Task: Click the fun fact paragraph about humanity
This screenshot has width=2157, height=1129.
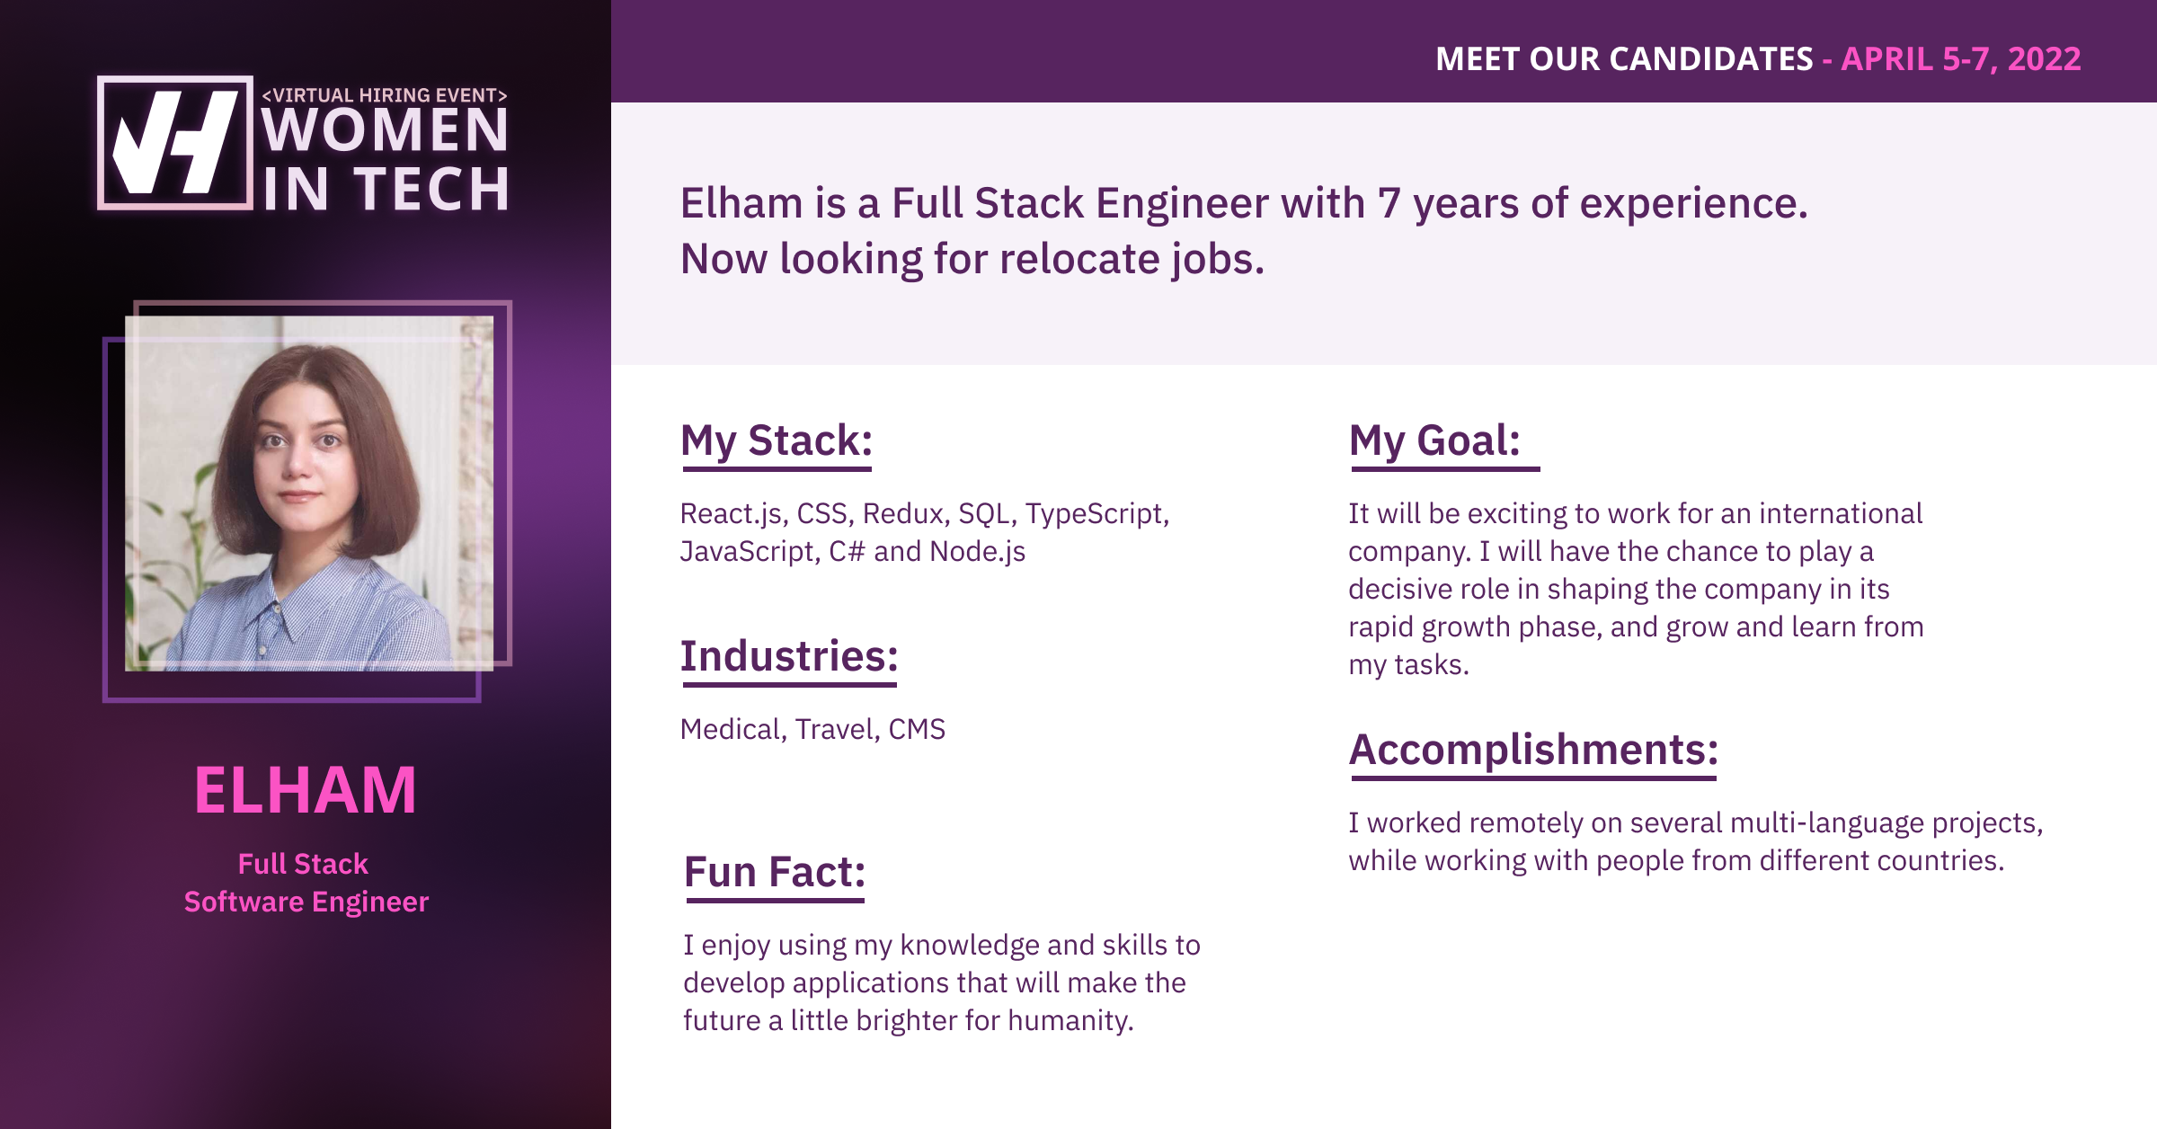Action: [942, 982]
